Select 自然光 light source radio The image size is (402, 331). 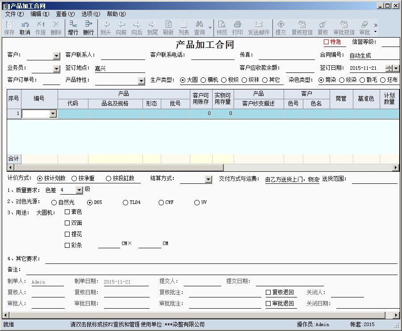[54, 203]
